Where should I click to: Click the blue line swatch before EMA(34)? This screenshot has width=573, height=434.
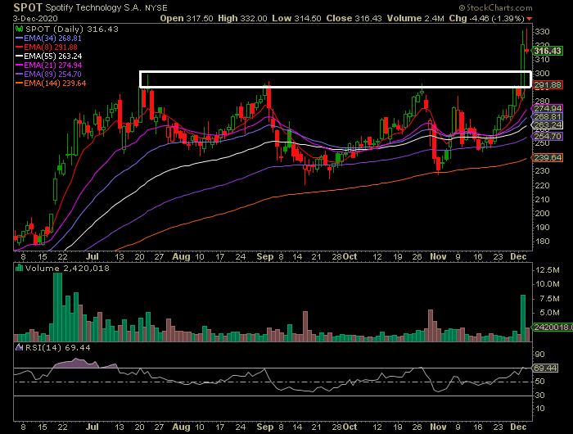(x=20, y=38)
